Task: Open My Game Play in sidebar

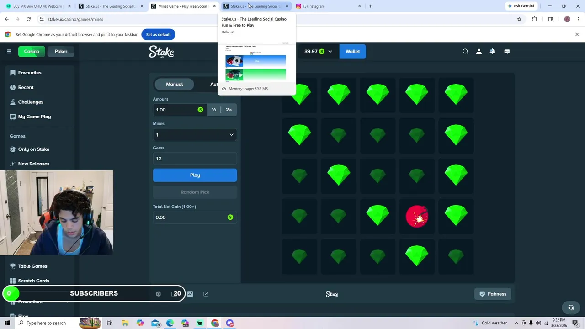Action: 34,117
